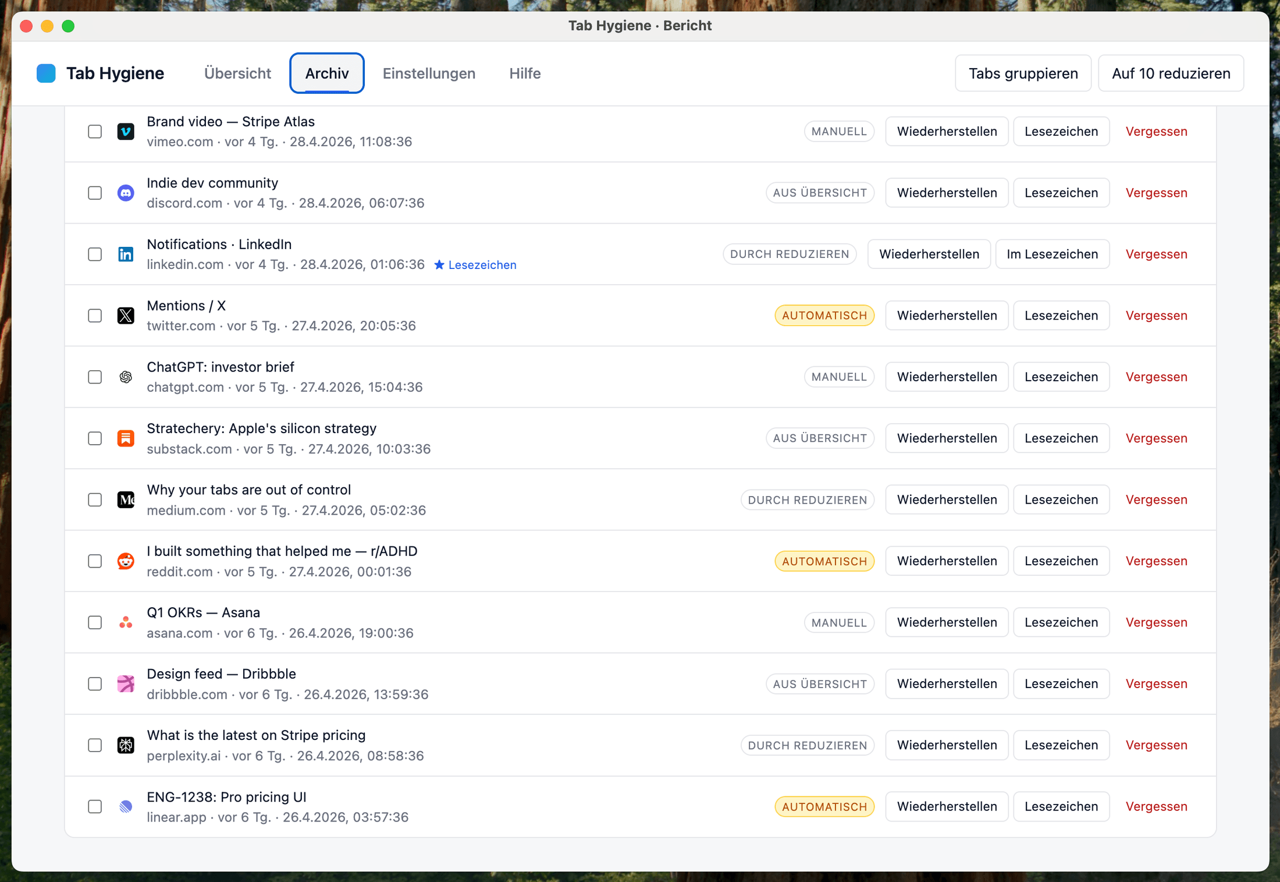This screenshot has height=882, width=1280.
Task: Restore the r/ADHD reddit tab
Action: 947,561
